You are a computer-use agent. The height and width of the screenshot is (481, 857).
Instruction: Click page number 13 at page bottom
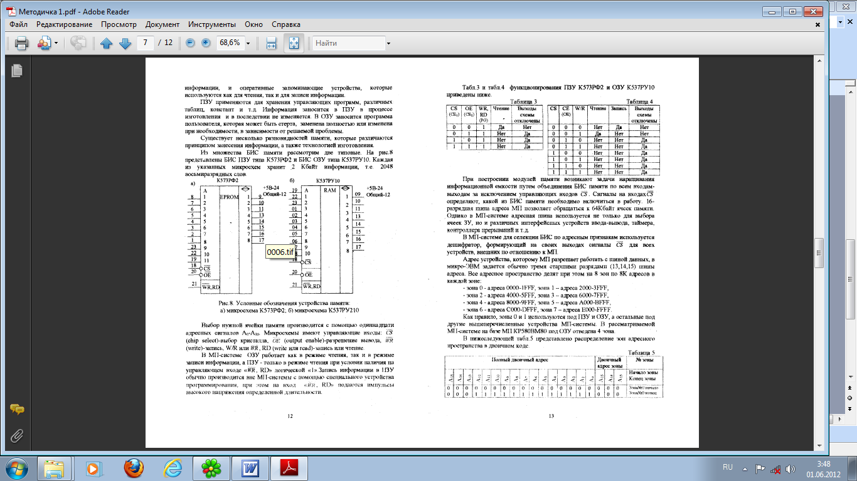tap(551, 415)
